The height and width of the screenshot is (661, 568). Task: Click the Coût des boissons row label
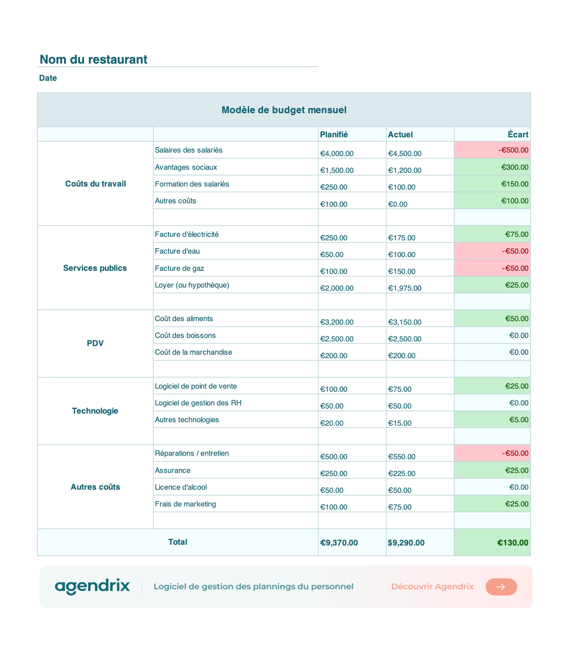(x=185, y=336)
